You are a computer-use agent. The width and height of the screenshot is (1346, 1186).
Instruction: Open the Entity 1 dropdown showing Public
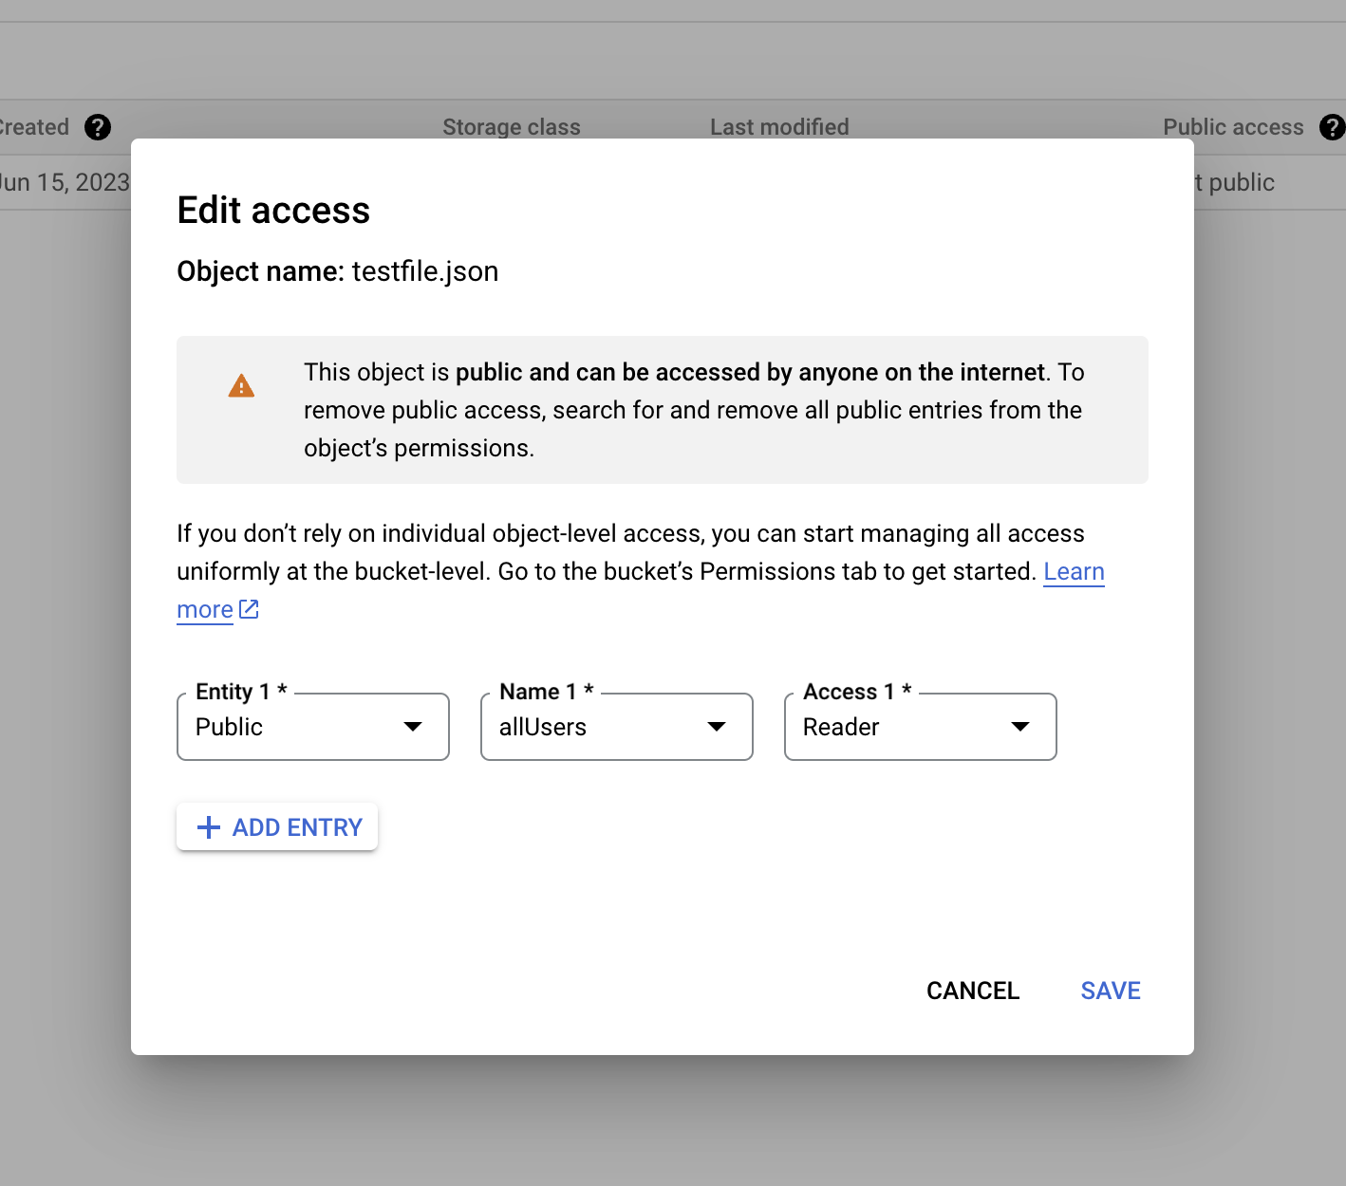(x=312, y=727)
